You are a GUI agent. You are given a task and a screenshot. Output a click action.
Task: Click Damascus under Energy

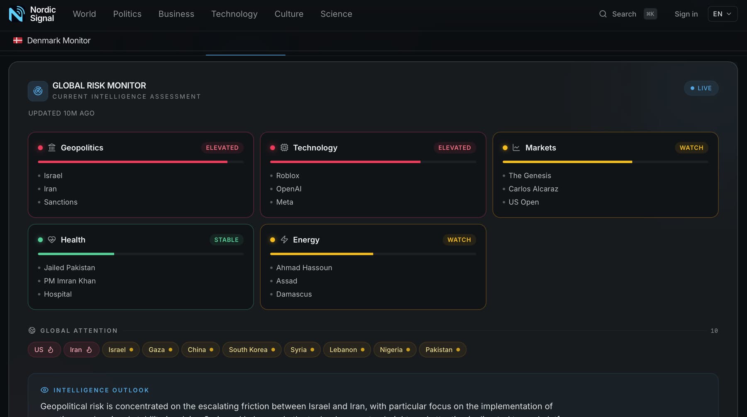pyautogui.click(x=294, y=294)
